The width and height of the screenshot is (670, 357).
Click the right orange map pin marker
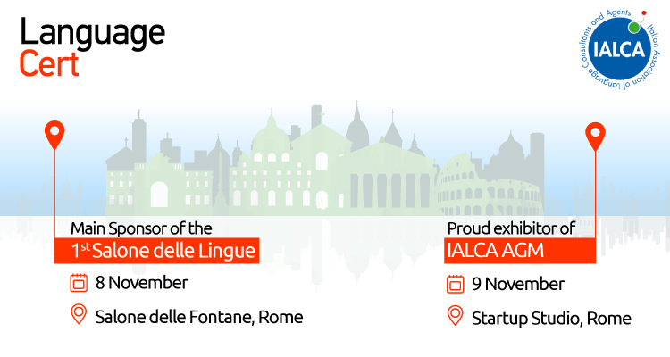tap(595, 137)
